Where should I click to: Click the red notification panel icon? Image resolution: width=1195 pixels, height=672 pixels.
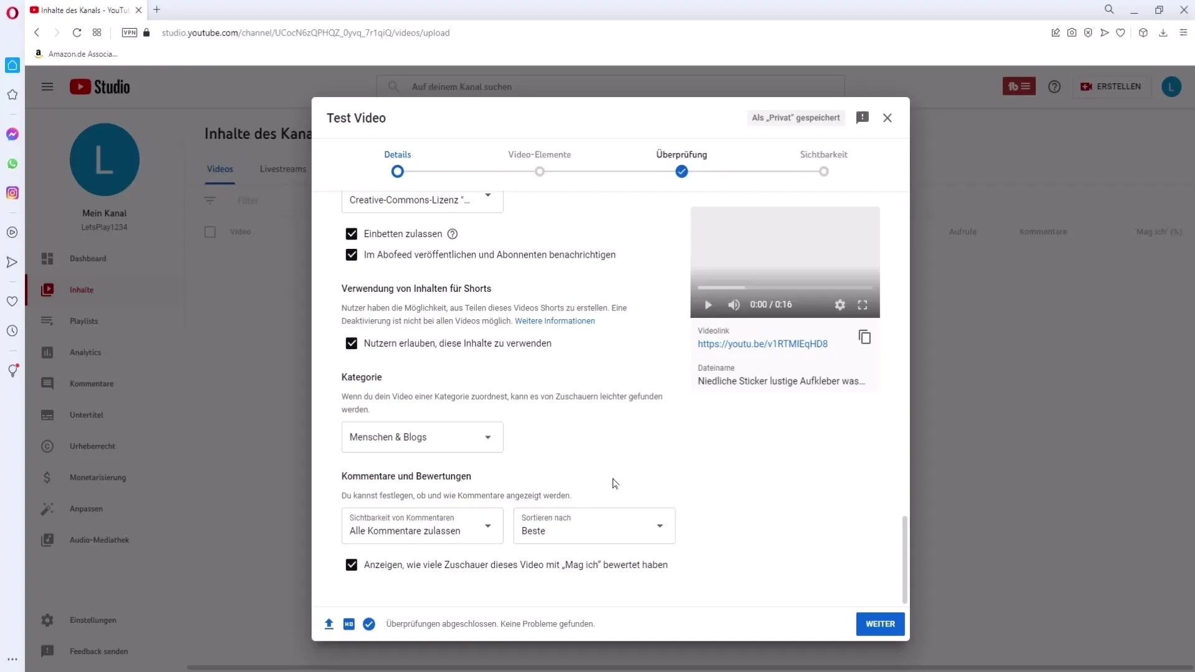click(x=1019, y=86)
